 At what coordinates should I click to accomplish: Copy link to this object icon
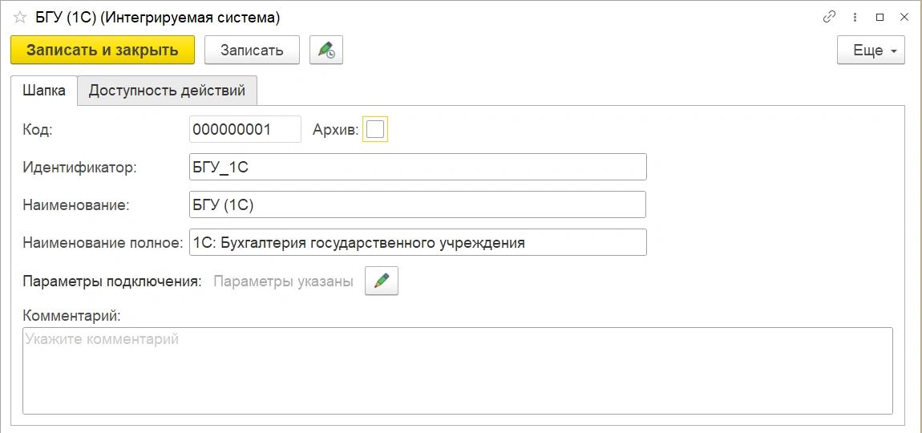829,17
